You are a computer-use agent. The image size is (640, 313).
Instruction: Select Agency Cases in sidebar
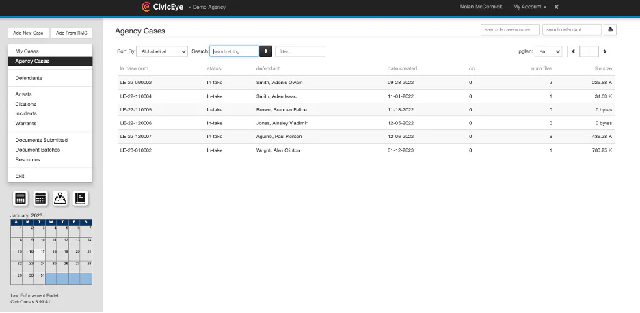click(50, 62)
